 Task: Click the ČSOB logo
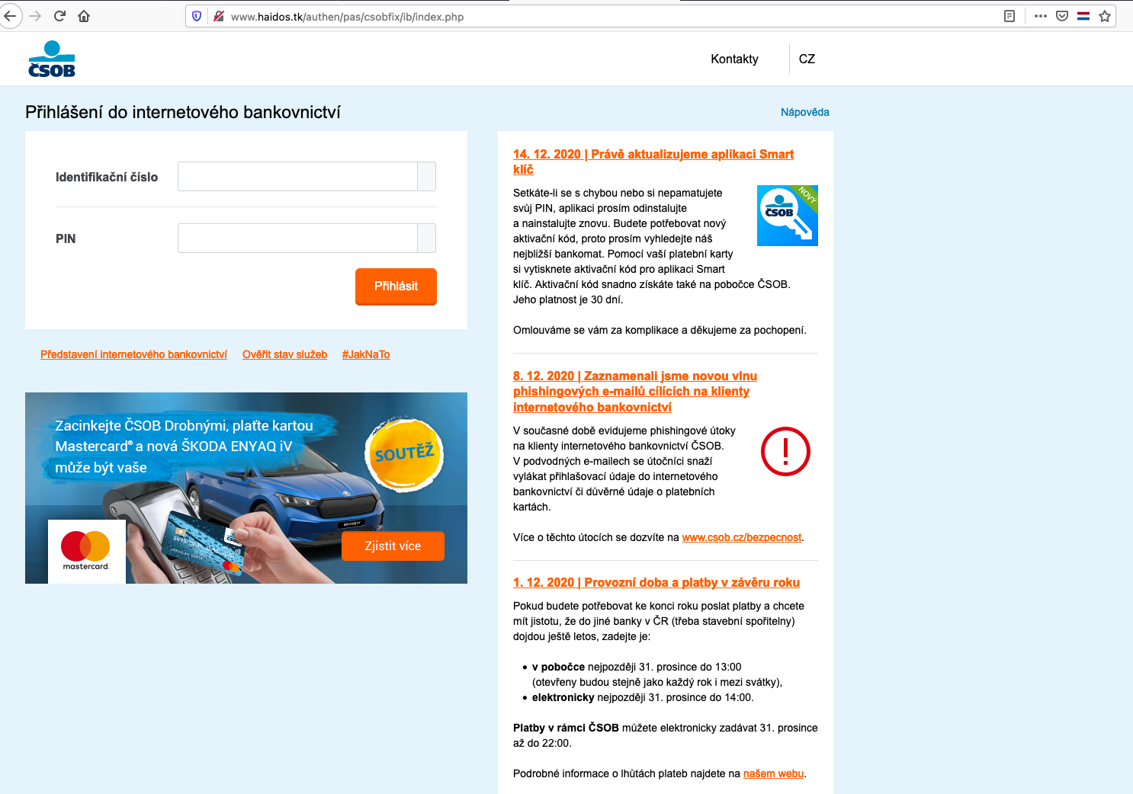(x=52, y=59)
